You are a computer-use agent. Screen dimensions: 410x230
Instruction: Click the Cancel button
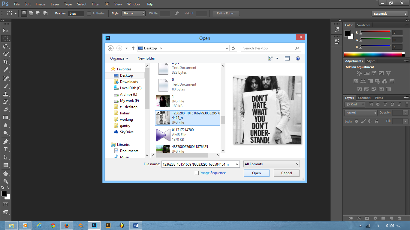pyautogui.click(x=287, y=173)
